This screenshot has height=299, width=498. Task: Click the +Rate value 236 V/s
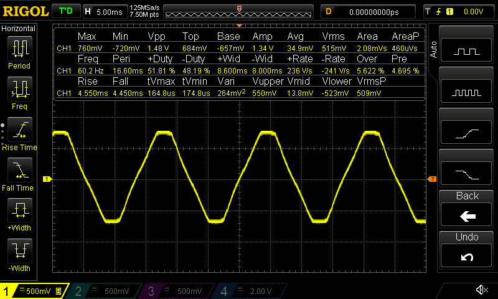coord(300,71)
